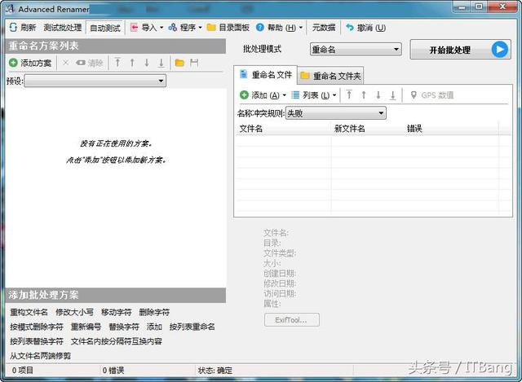Open the 程序 program menu

[185, 27]
